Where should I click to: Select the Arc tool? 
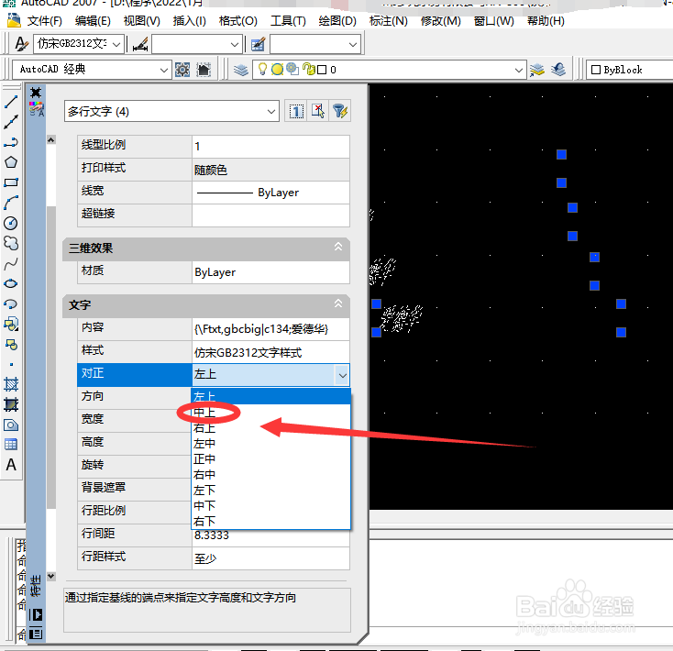[x=11, y=203]
